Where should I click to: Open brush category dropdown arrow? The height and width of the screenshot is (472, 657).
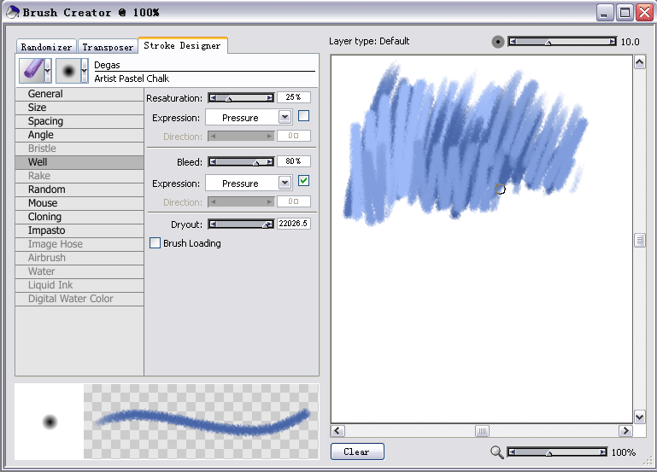click(x=48, y=70)
